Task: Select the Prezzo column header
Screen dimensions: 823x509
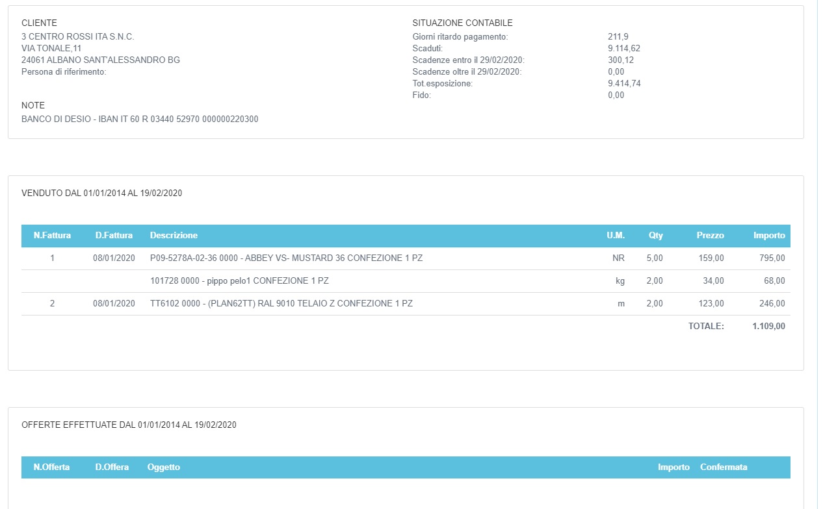Action: [710, 236]
